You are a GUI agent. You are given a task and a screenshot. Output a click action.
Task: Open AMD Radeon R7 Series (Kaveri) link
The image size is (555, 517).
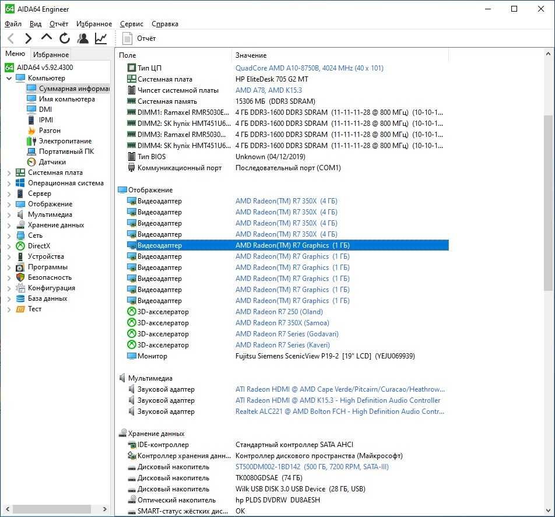pyautogui.click(x=282, y=345)
